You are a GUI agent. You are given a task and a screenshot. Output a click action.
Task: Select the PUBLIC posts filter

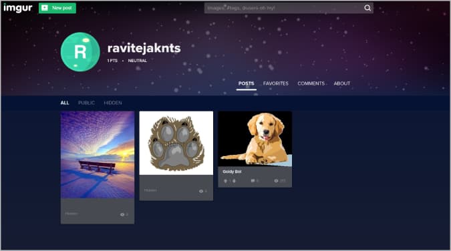[86, 103]
